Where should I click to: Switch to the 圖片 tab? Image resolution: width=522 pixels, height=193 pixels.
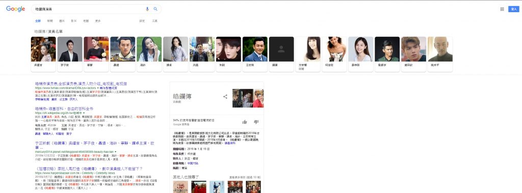[x=62, y=21]
